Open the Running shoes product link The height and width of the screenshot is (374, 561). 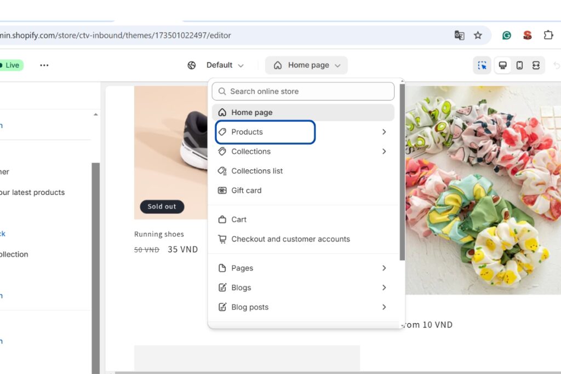point(159,234)
